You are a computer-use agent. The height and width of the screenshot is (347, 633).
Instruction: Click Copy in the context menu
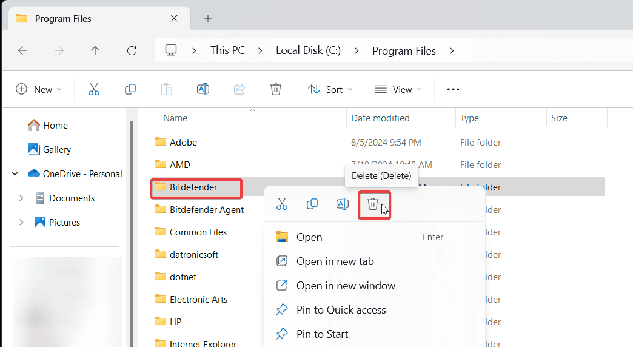[312, 204]
